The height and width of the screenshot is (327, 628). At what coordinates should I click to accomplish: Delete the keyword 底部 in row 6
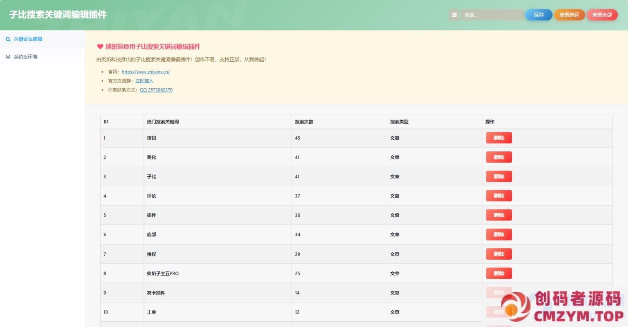coord(499,234)
